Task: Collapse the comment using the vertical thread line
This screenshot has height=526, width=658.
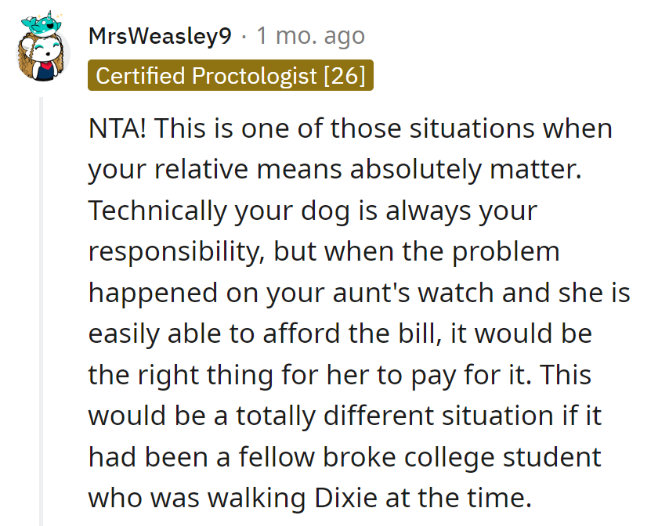Action: pyautogui.click(x=42, y=313)
